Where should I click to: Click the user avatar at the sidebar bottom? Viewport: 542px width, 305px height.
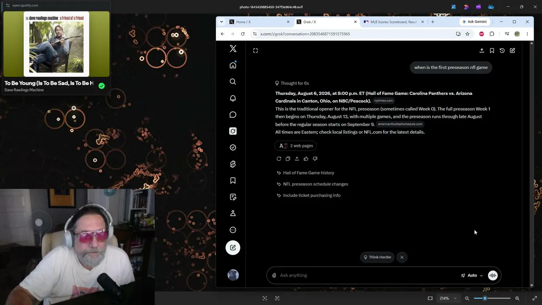[233, 275]
